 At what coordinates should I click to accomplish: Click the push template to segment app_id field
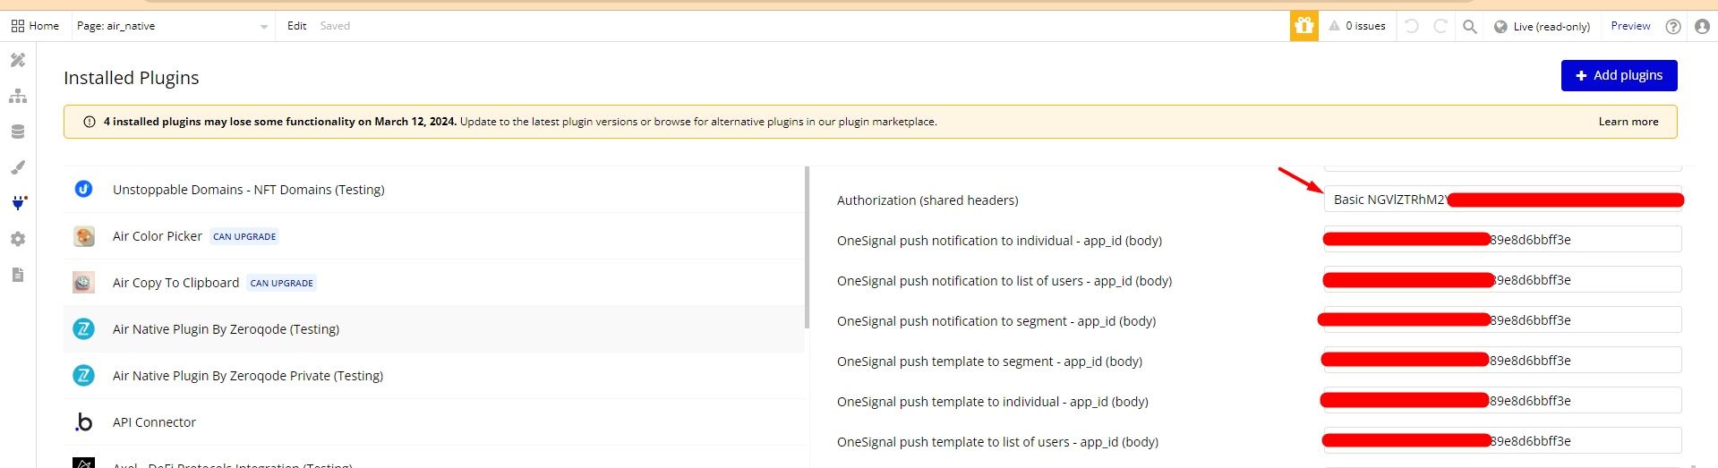point(1502,361)
